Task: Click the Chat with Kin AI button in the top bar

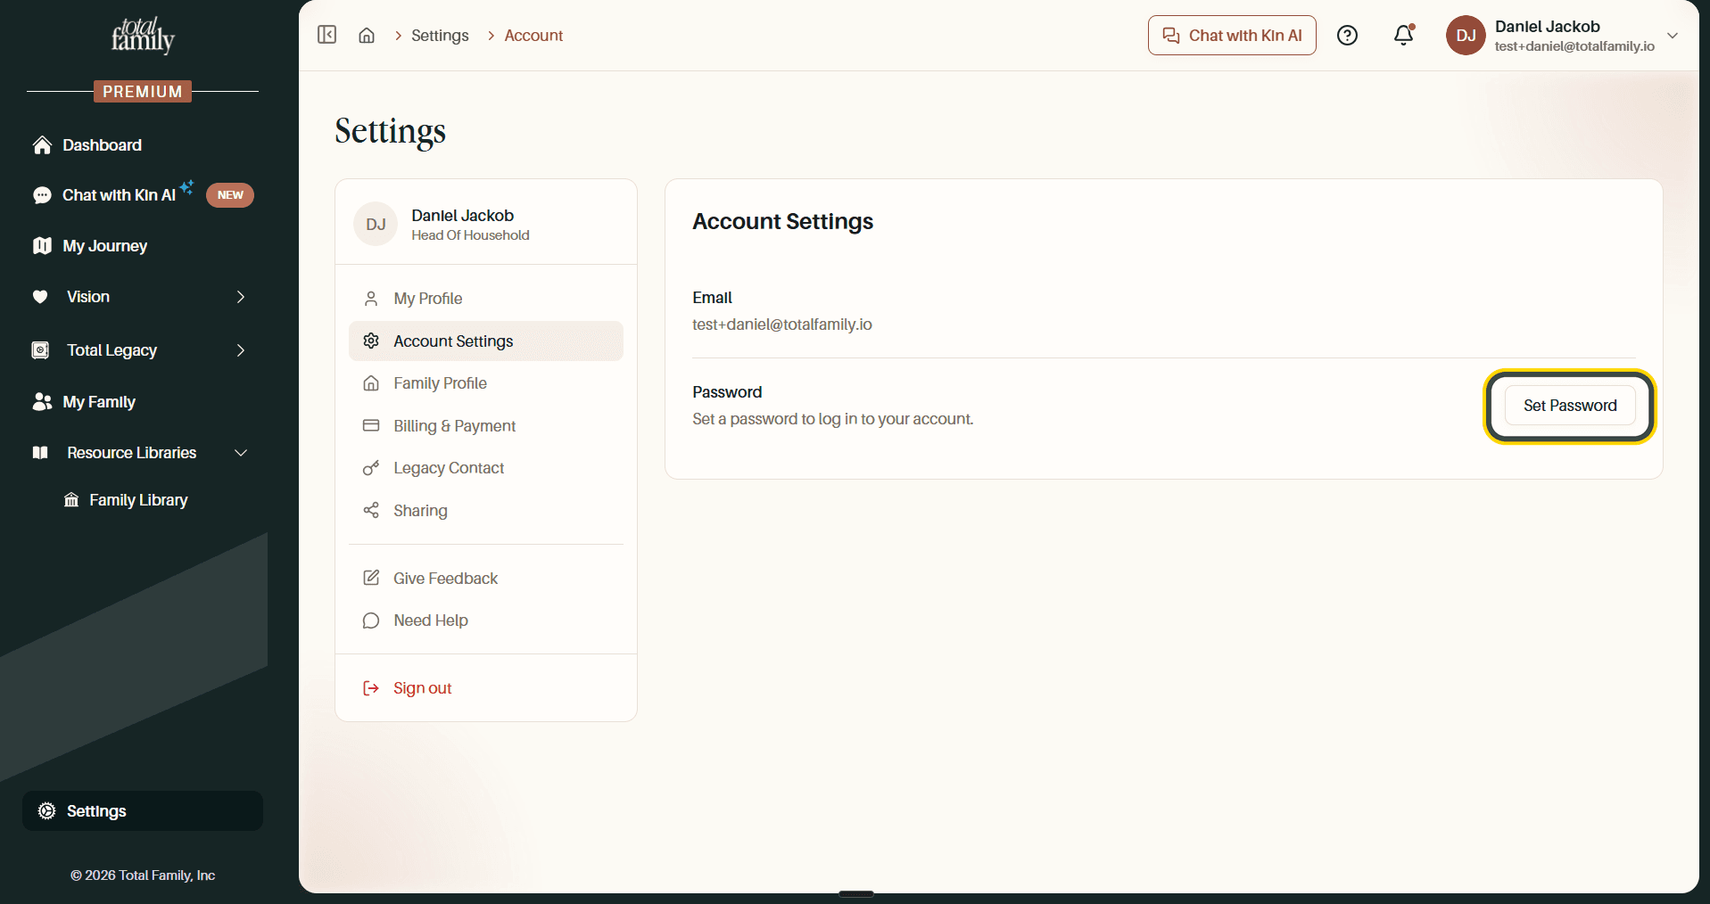Action: click(1232, 36)
